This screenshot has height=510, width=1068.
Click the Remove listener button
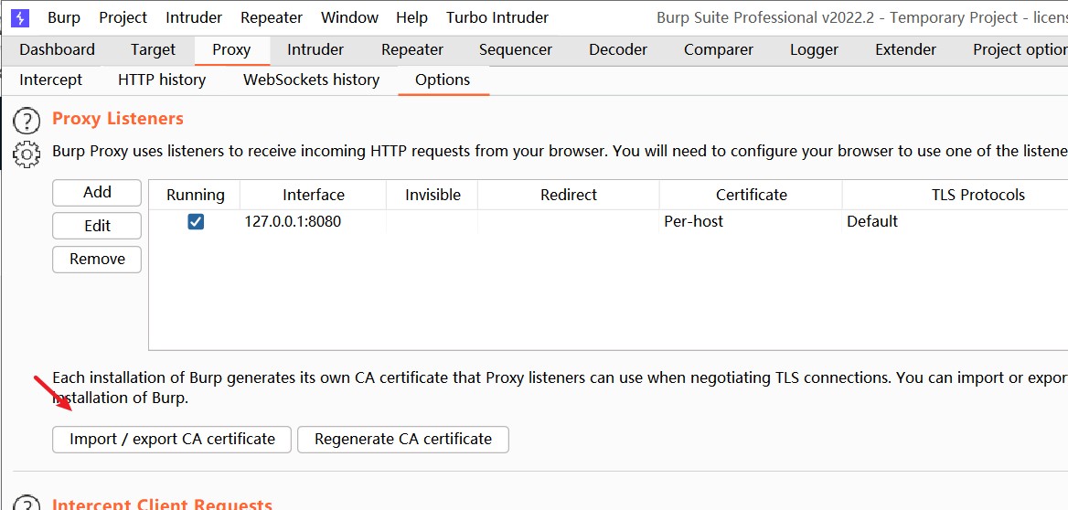(97, 260)
